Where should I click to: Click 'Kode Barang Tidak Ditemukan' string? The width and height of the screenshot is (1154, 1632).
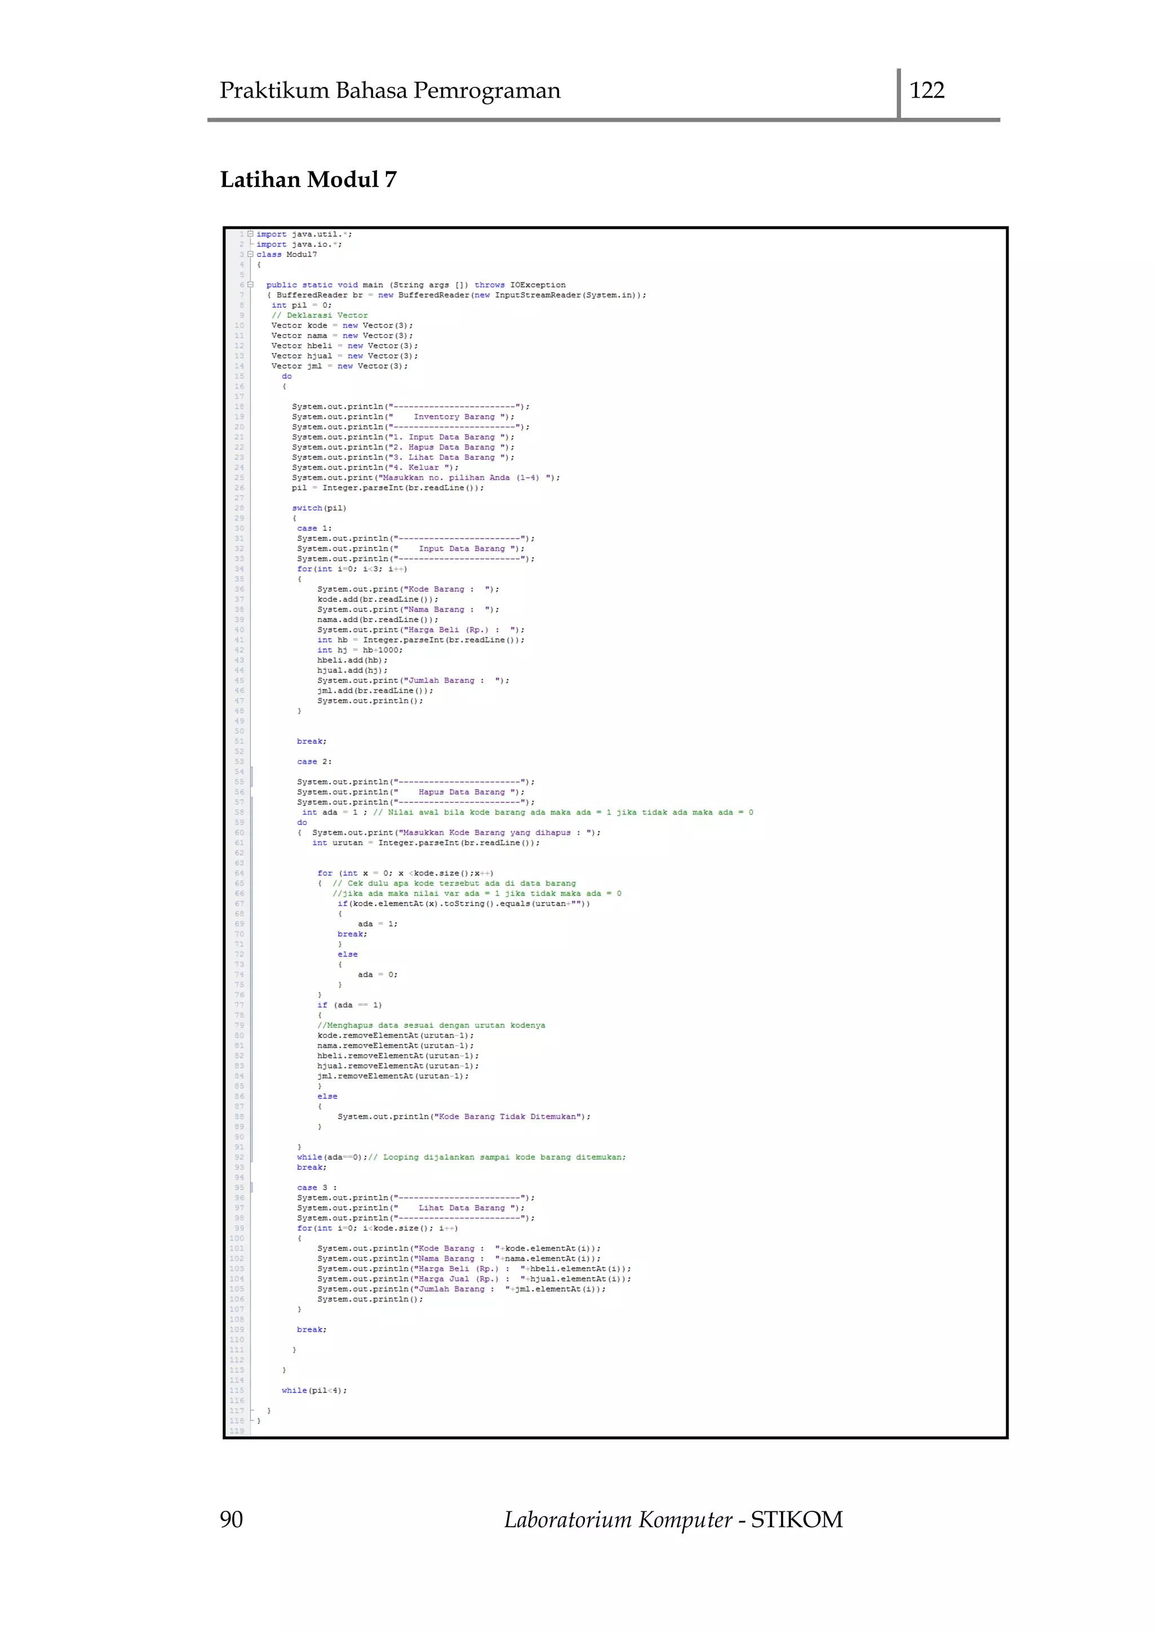tap(507, 1117)
